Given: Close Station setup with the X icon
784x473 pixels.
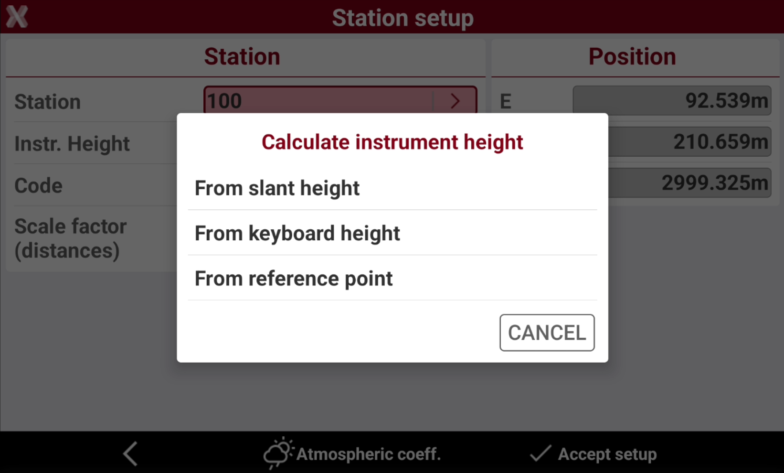Looking at the screenshot, I should coord(17,17).
